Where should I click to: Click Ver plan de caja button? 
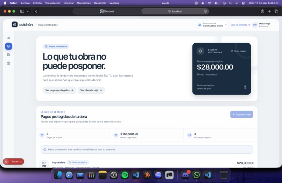(91, 90)
